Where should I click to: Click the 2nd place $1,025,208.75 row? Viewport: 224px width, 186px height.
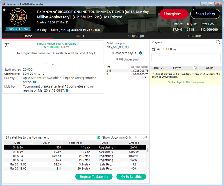127,71
